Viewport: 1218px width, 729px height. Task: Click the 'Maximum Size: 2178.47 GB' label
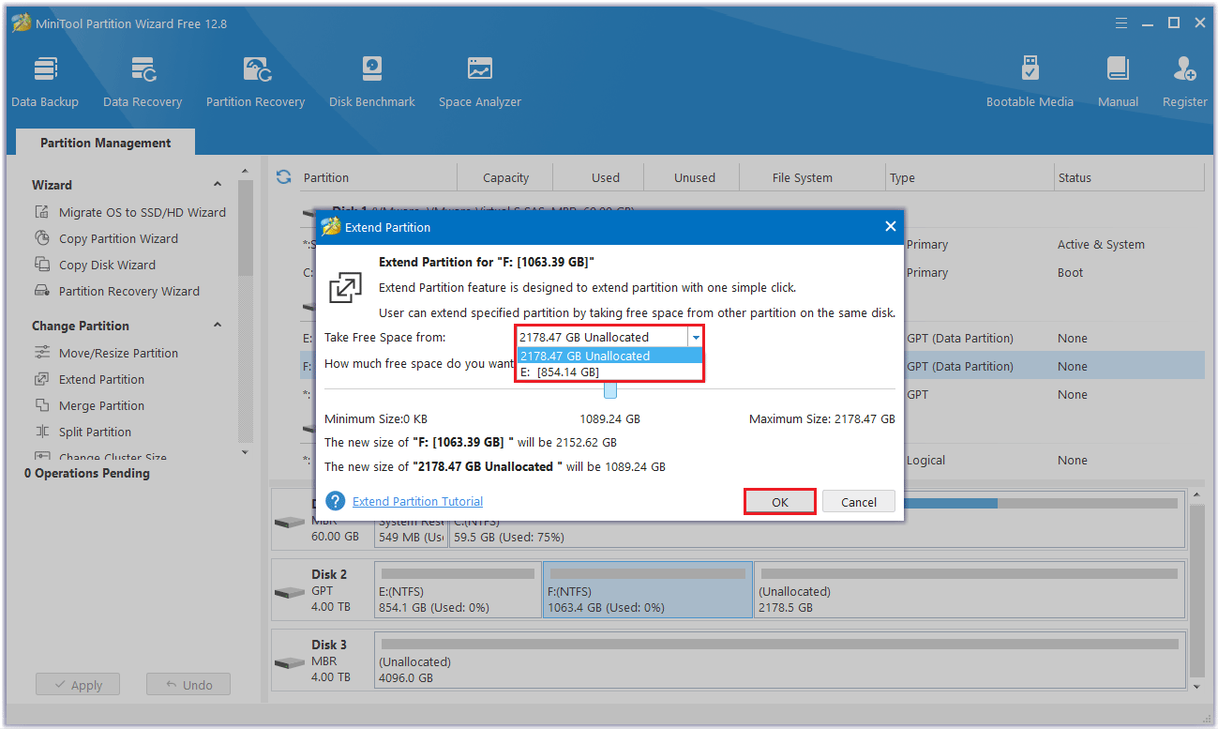822,418
